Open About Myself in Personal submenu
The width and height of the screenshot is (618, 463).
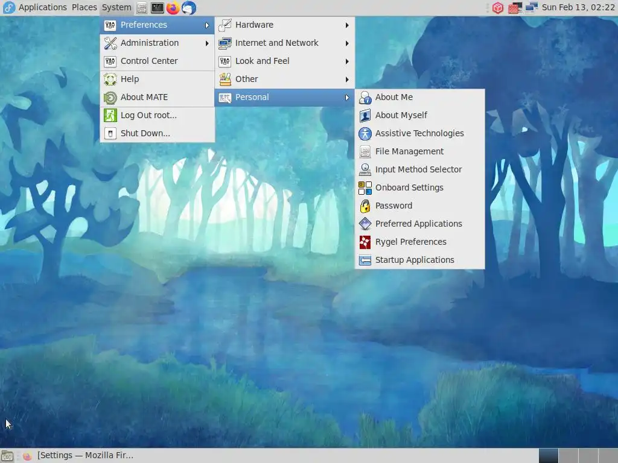tap(420, 115)
